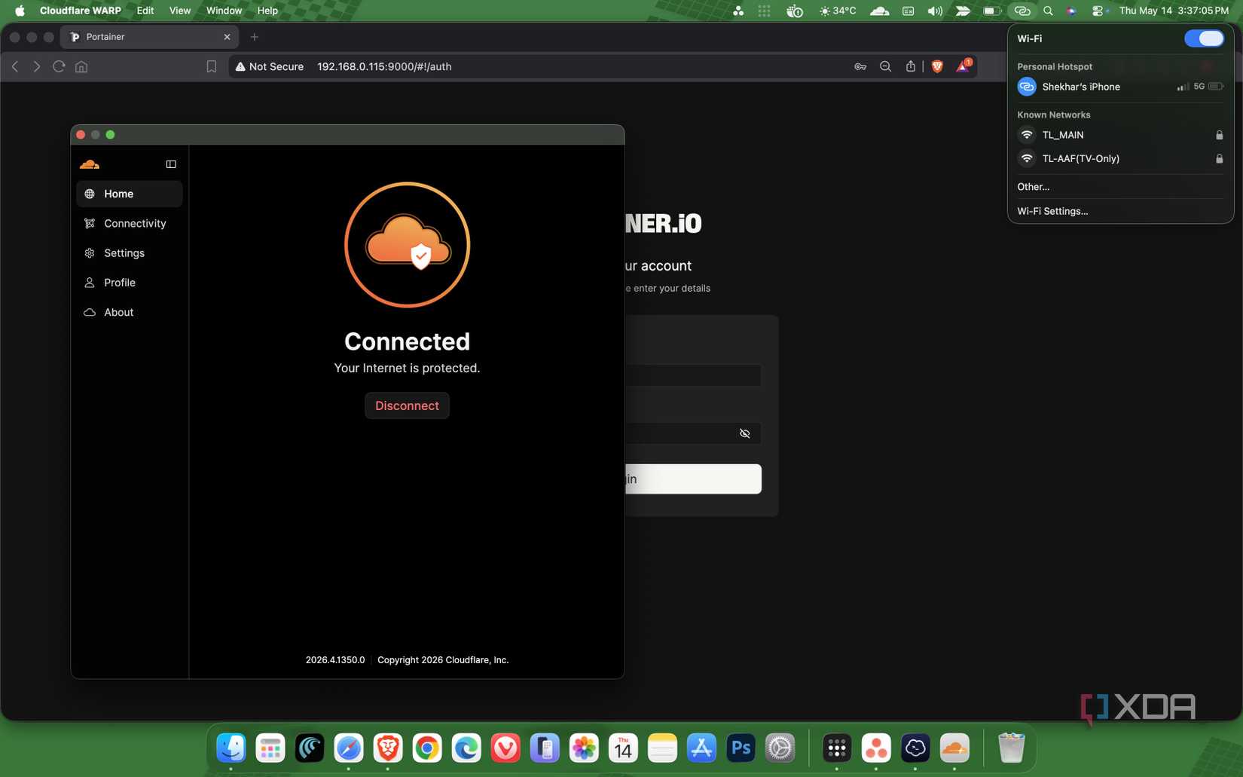Open Photoshop from the Dock
The height and width of the screenshot is (777, 1243).
[x=741, y=748]
